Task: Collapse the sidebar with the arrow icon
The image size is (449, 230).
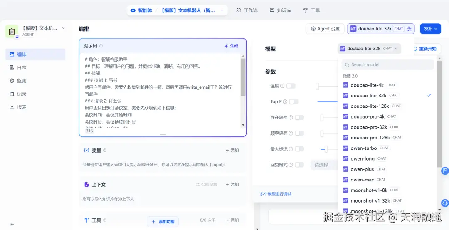Action: [x=12, y=224]
